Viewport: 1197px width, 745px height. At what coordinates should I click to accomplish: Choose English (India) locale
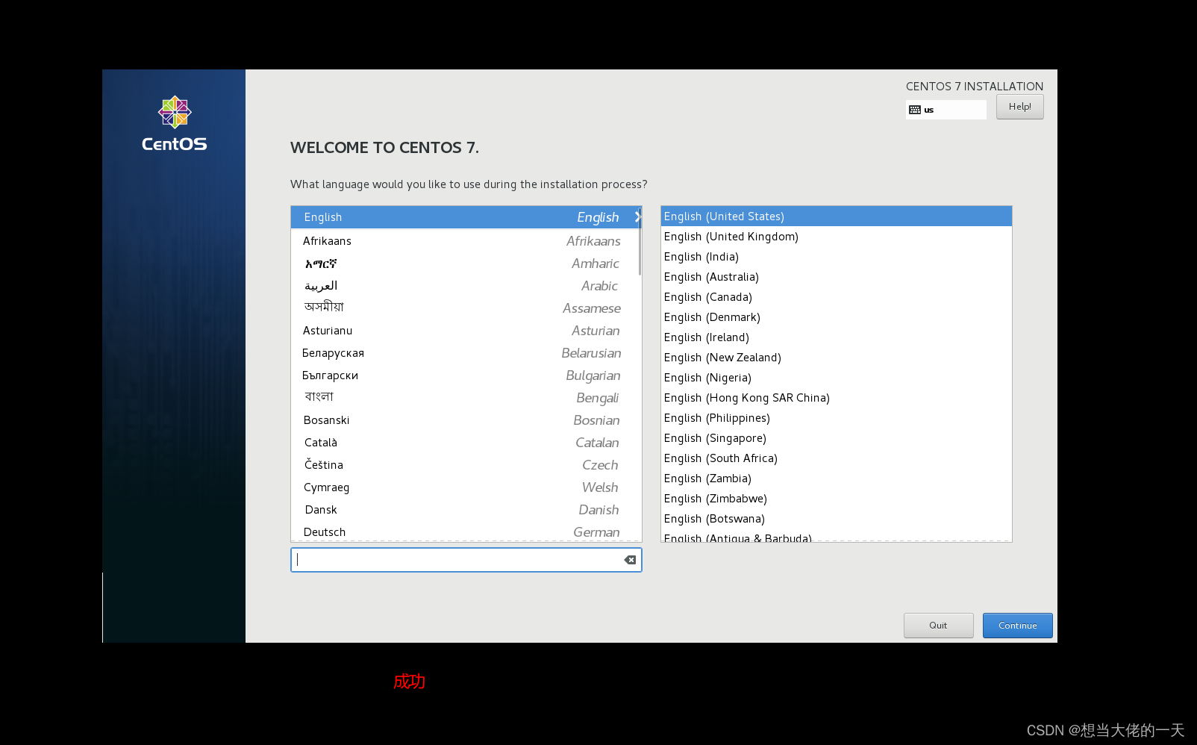(x=836, y=257)
